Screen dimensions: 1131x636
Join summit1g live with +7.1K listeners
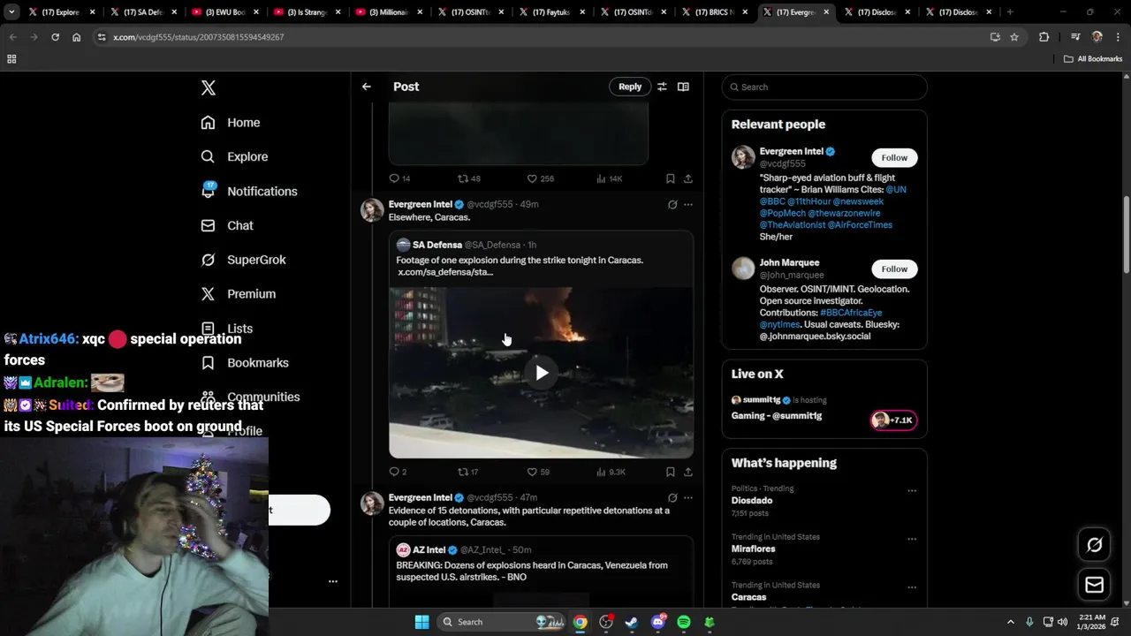coord(894,420)
